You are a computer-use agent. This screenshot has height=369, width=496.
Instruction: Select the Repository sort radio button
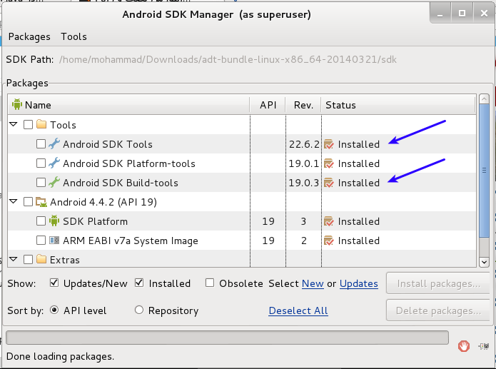click(x=139, y=310)
